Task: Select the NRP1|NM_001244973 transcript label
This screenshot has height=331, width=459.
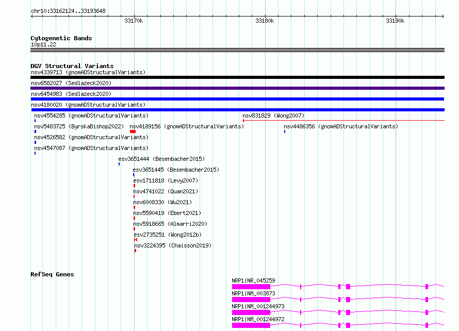Action: click(258, 306)
